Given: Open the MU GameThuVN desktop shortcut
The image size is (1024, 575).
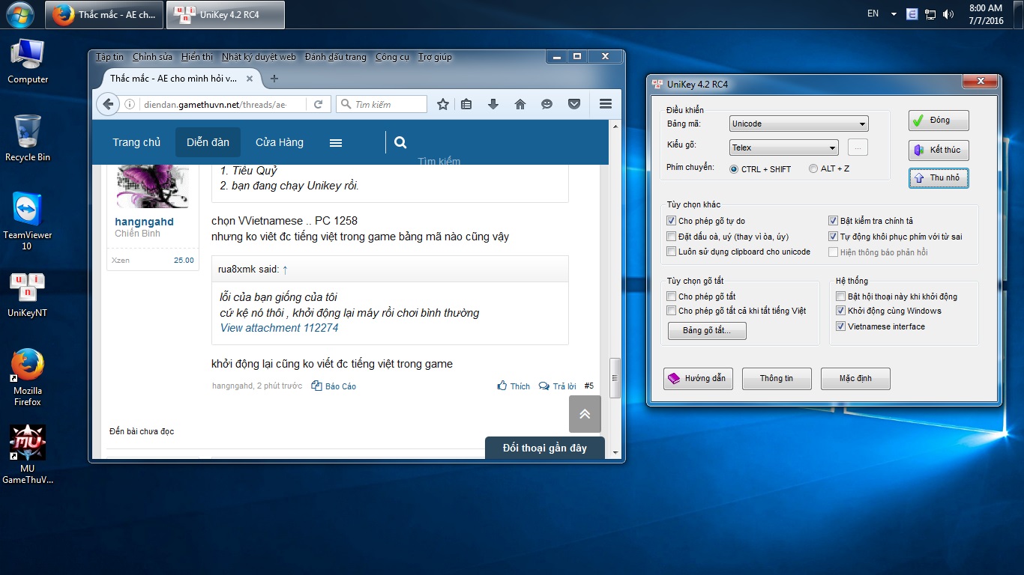Looking at the screenshot, I should [28, 455].
